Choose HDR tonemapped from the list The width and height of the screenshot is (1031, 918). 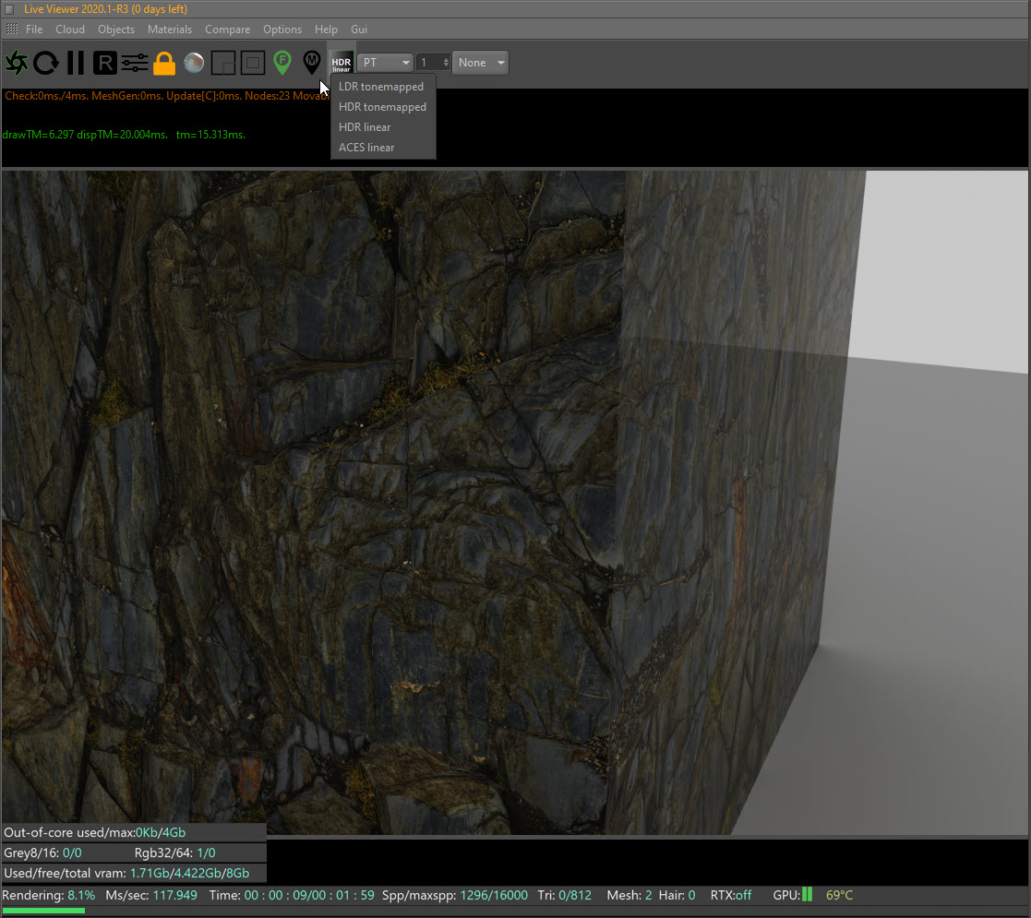(x=383, y=107)
